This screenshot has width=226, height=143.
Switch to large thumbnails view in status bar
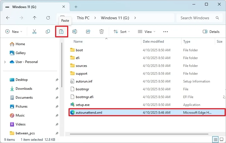click(222, 139)
